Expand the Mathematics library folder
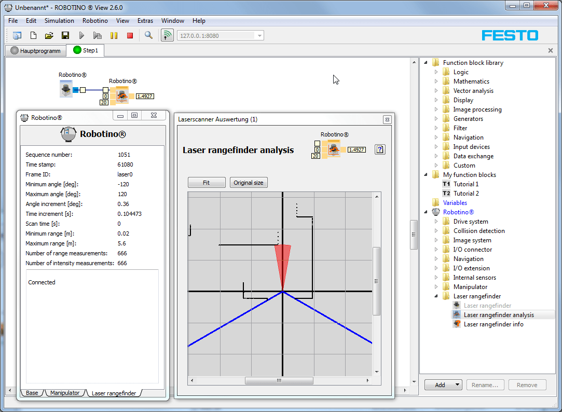The image size is (562, 412). point(436,81)
